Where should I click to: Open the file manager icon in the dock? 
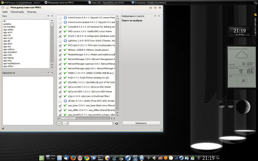[x=59, y=158]
